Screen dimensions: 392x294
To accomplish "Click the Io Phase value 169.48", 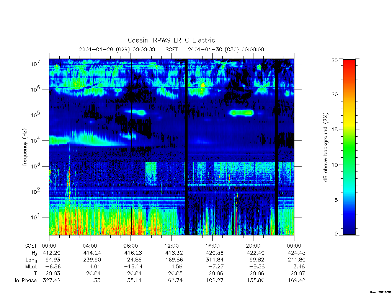I will (x=297, y=281).
